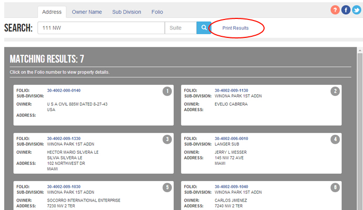The width and height of the screenshot is (363, 210).
Task: Open the orange help question-mark icon
Action: (335, 10)
